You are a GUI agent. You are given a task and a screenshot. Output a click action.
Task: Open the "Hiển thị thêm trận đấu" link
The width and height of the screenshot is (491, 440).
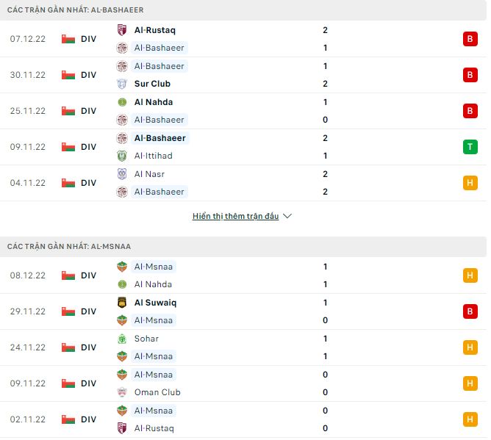click(235, 217)
